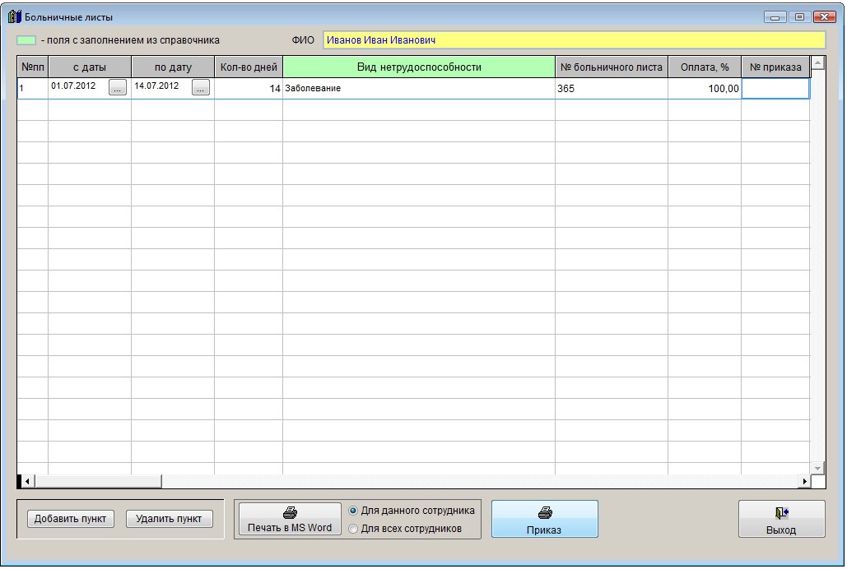Click the 'Удалить пункт' button
This screenshot has height=569, width=847.
(x=169, y=519)
